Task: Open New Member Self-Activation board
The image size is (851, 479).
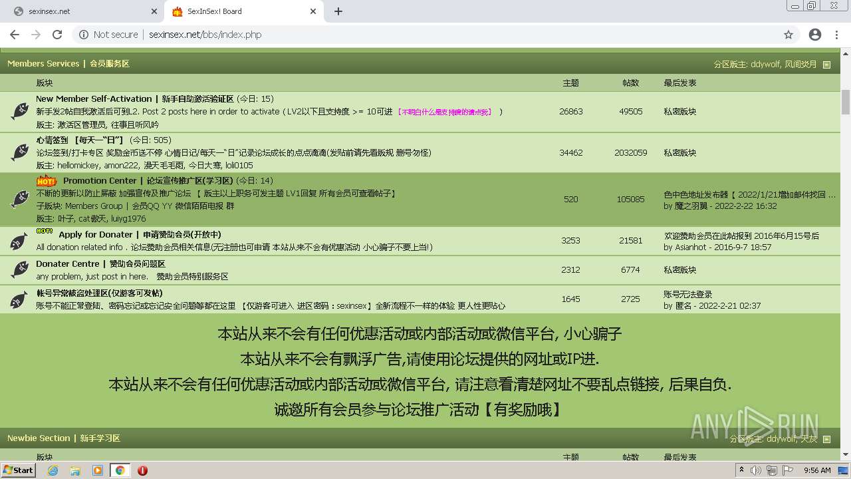Action: 135,98
